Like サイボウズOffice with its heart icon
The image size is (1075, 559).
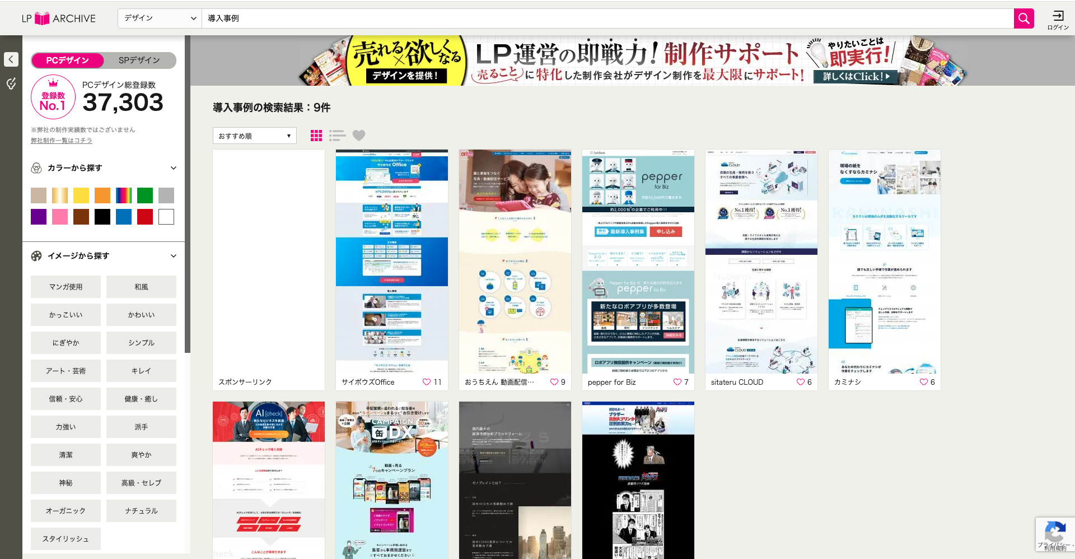pyautogui.click(x=427, y=382)
